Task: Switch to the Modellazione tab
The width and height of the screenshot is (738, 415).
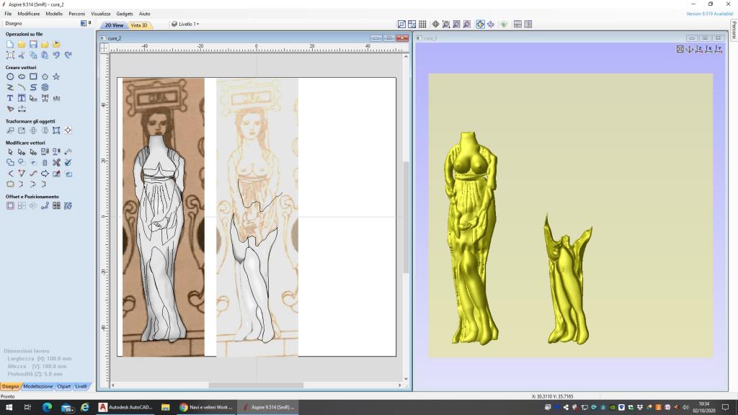Action: coord(39,386)
